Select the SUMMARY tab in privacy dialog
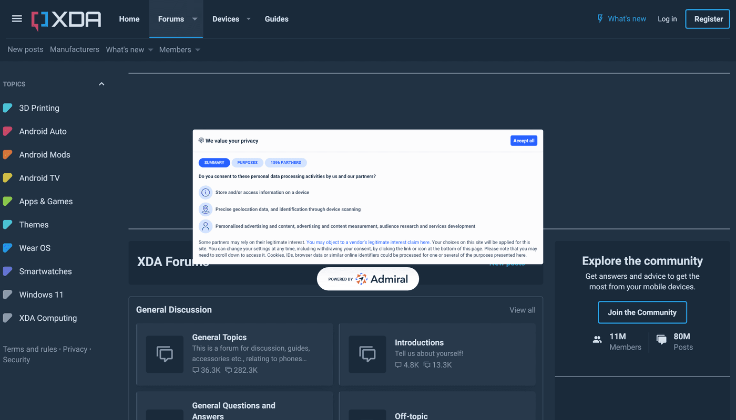 (x=214, y=163)
